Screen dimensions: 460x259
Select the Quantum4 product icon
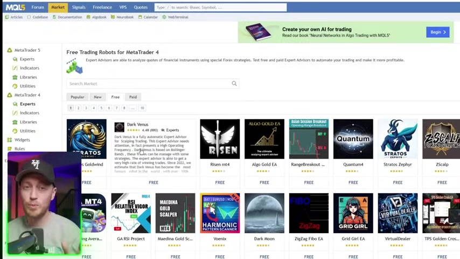tap(353, 139)
